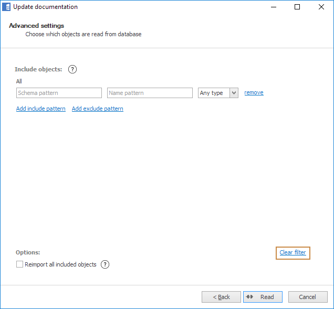This screenshot has width=334, height=309.
Task: Click into the Name pattern field
Action: pos(150,93)
